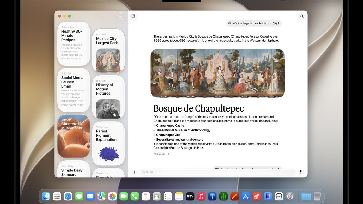Open Reminders from the dock
This screenshot has width=363, height=204.
168,196
